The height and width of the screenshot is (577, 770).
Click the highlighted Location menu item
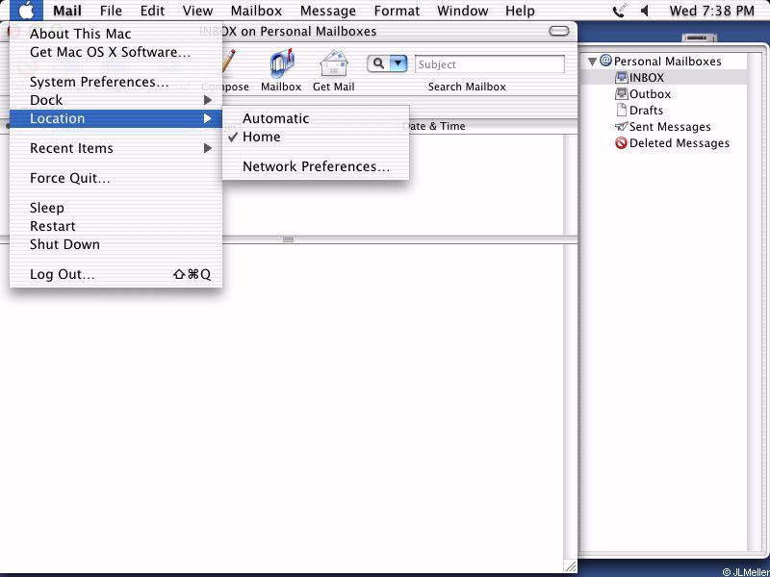pos(115,118)
